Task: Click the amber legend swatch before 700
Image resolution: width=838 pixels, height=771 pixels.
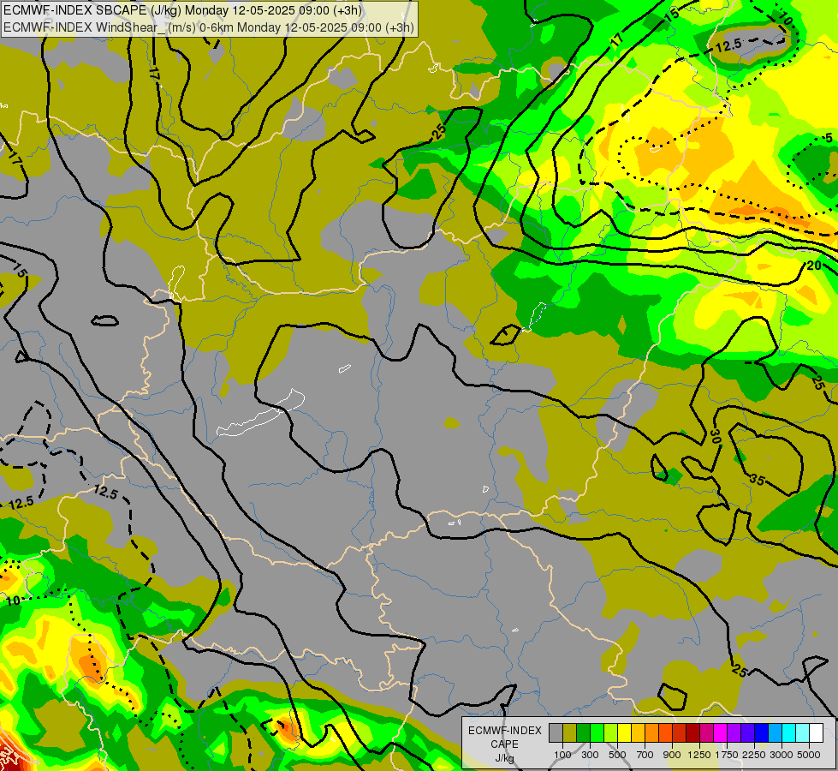Action: pyautogui.click(x=638, y=732)
